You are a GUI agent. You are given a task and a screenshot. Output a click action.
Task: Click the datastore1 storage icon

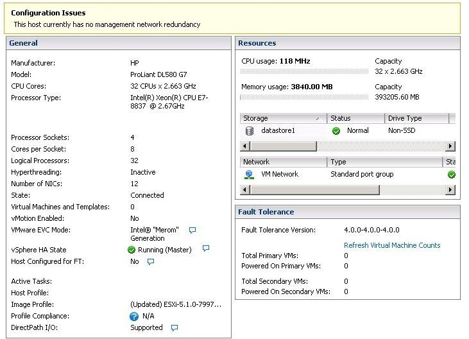(250, 131)
